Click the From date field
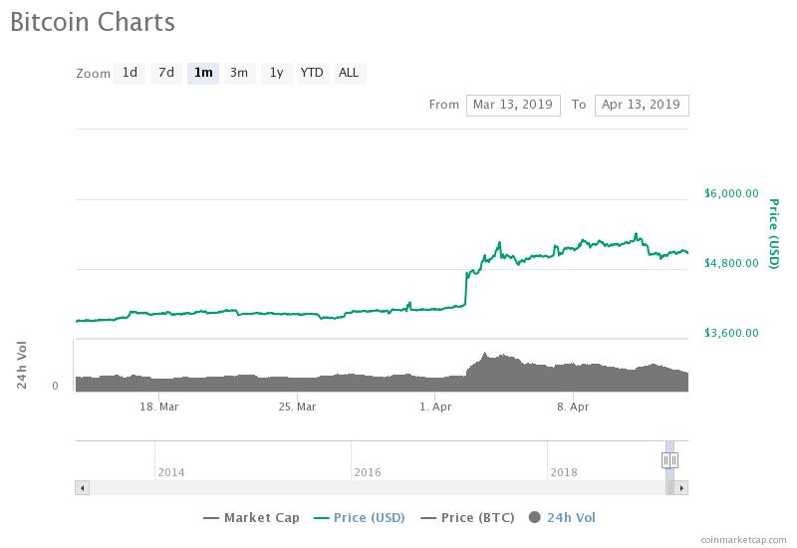 (513, 105)
